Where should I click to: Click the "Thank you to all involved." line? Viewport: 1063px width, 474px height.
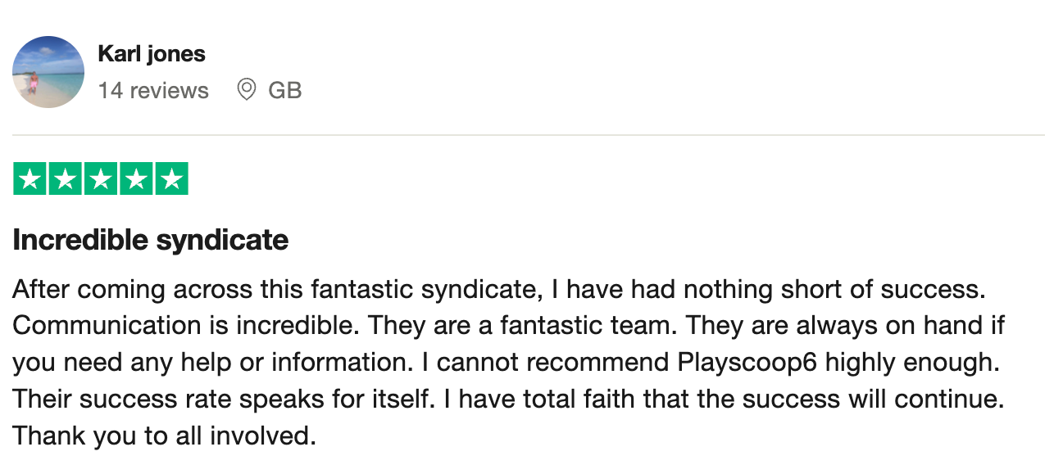(164, 436)
